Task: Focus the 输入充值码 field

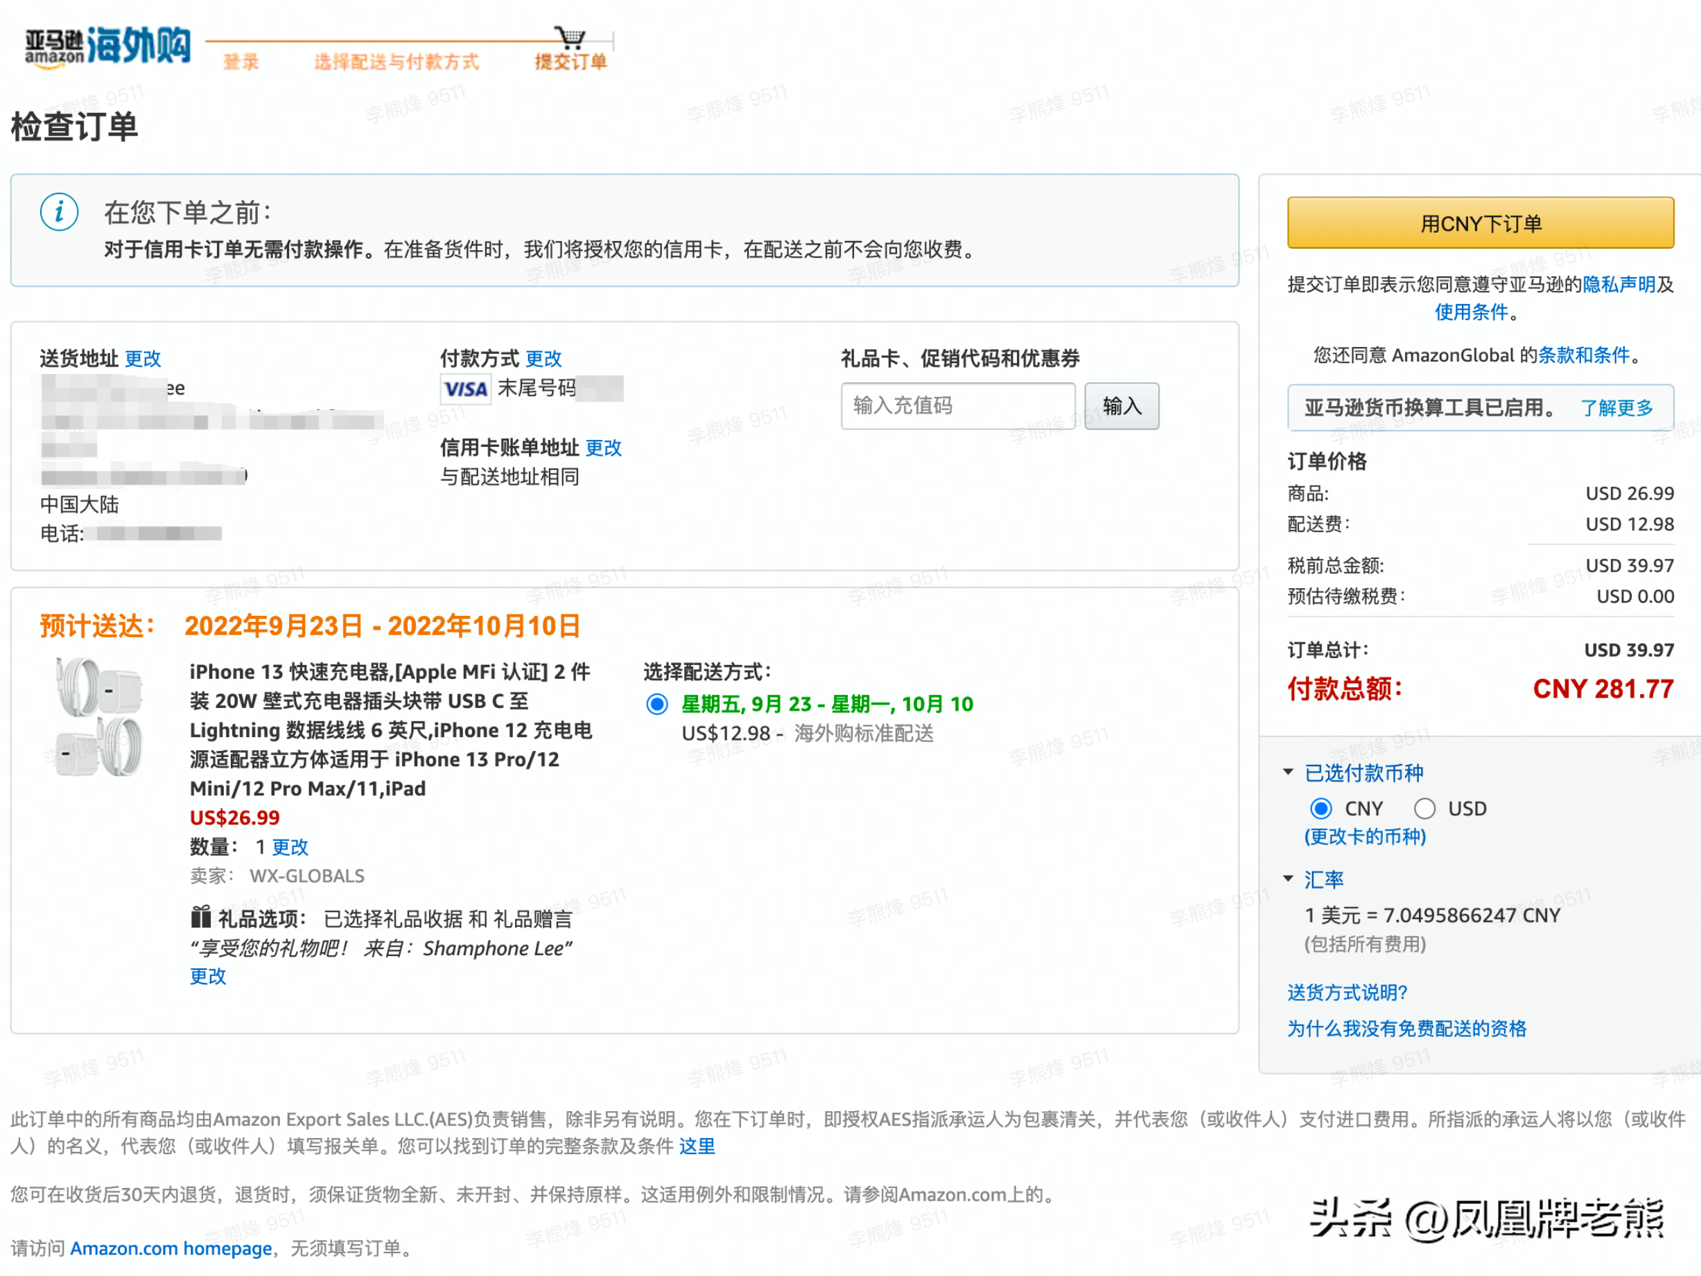Action: (958, 406)
